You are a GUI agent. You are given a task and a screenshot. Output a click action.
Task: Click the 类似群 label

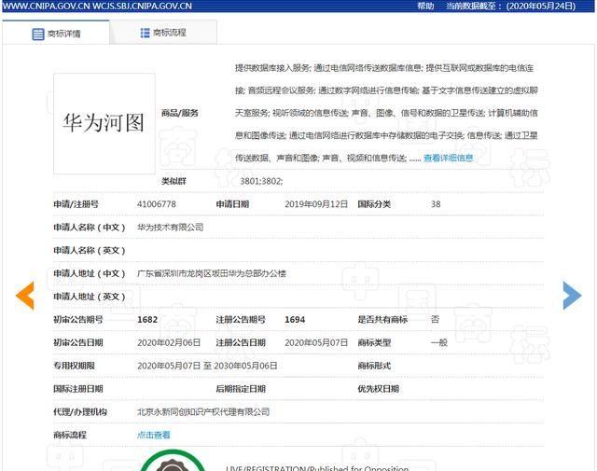coord(174,181)
